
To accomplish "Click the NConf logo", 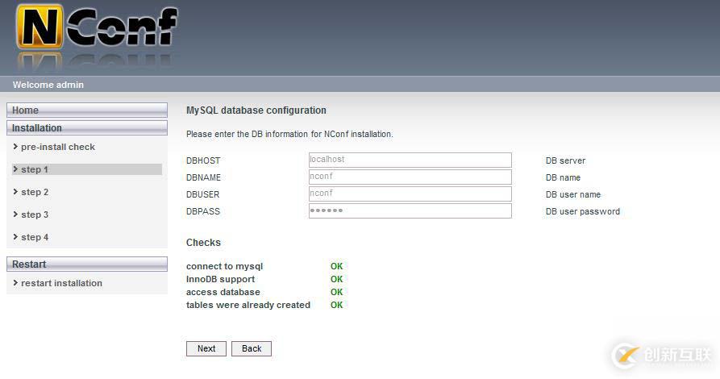I will click(97, 27).
